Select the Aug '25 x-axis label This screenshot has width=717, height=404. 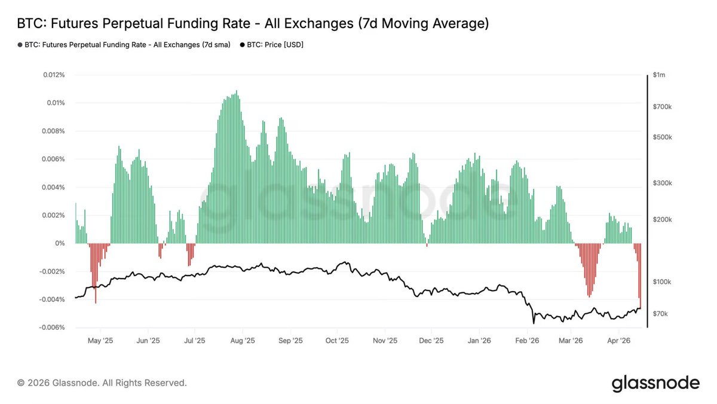click(x=242, y=341)
